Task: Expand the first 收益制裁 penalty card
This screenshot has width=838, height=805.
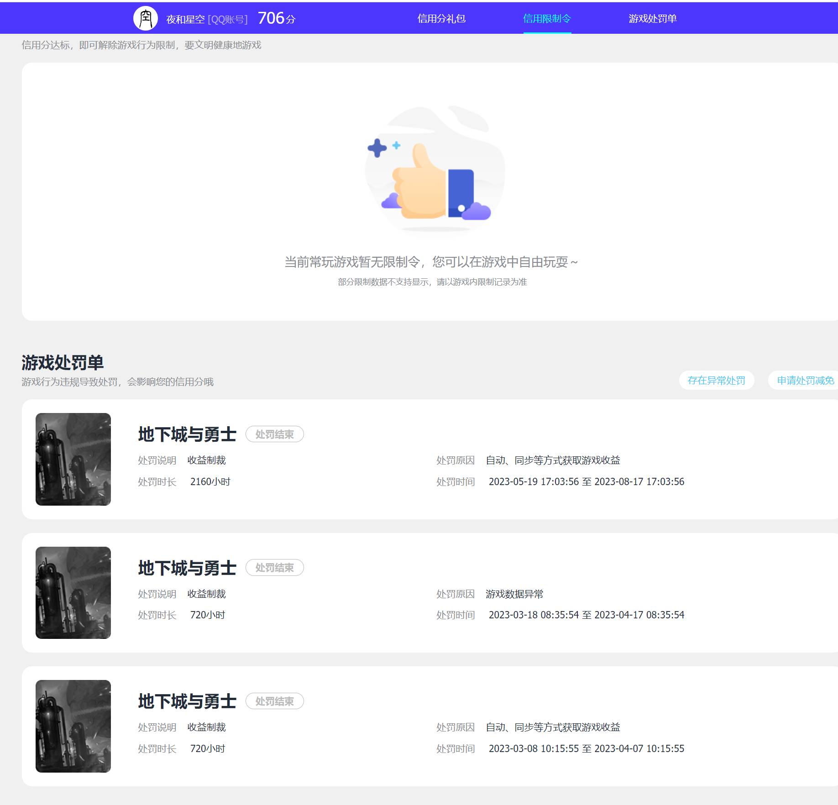Action: point(208,460)
